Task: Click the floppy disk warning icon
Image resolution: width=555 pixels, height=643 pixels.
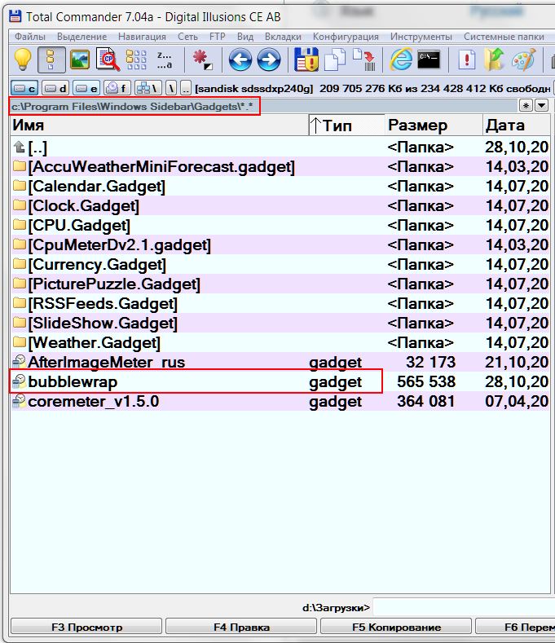Action: click(306, 59)
